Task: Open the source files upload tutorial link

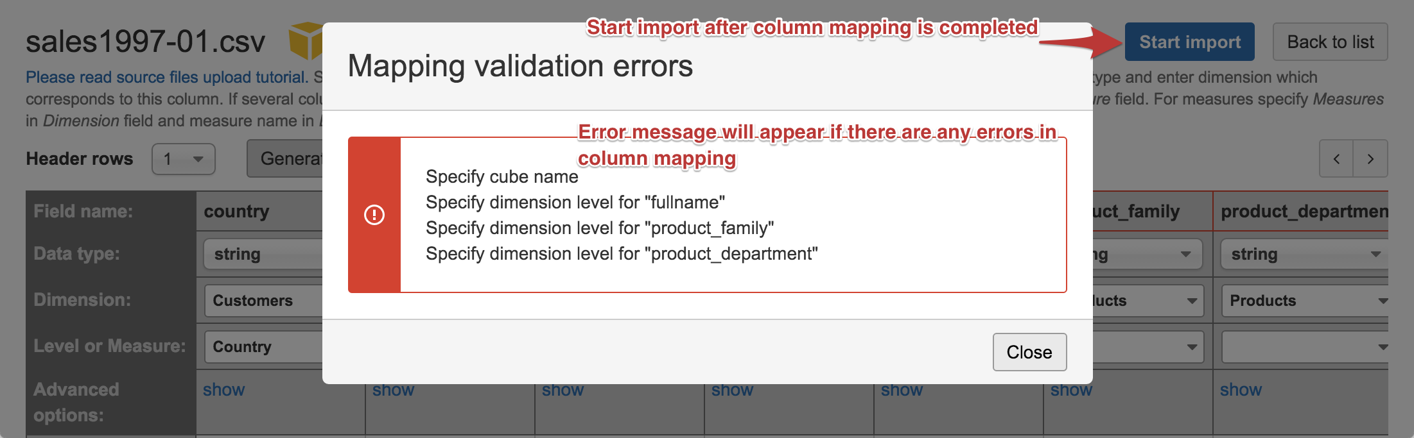Action: 167,77
